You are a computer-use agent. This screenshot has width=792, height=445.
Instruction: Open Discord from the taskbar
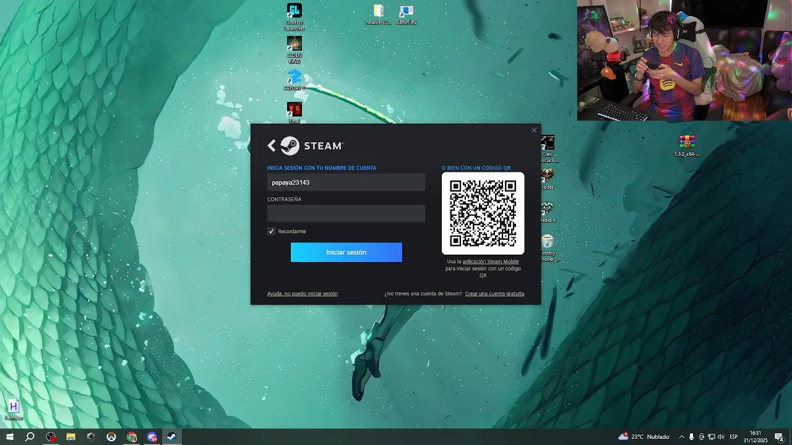click(x=152, y=437)
